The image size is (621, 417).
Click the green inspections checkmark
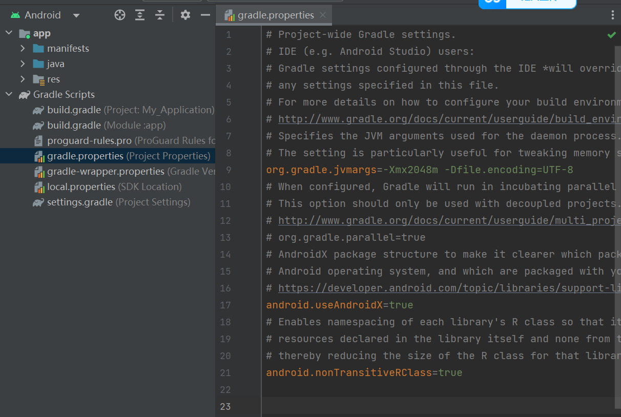tap(611, 35)
